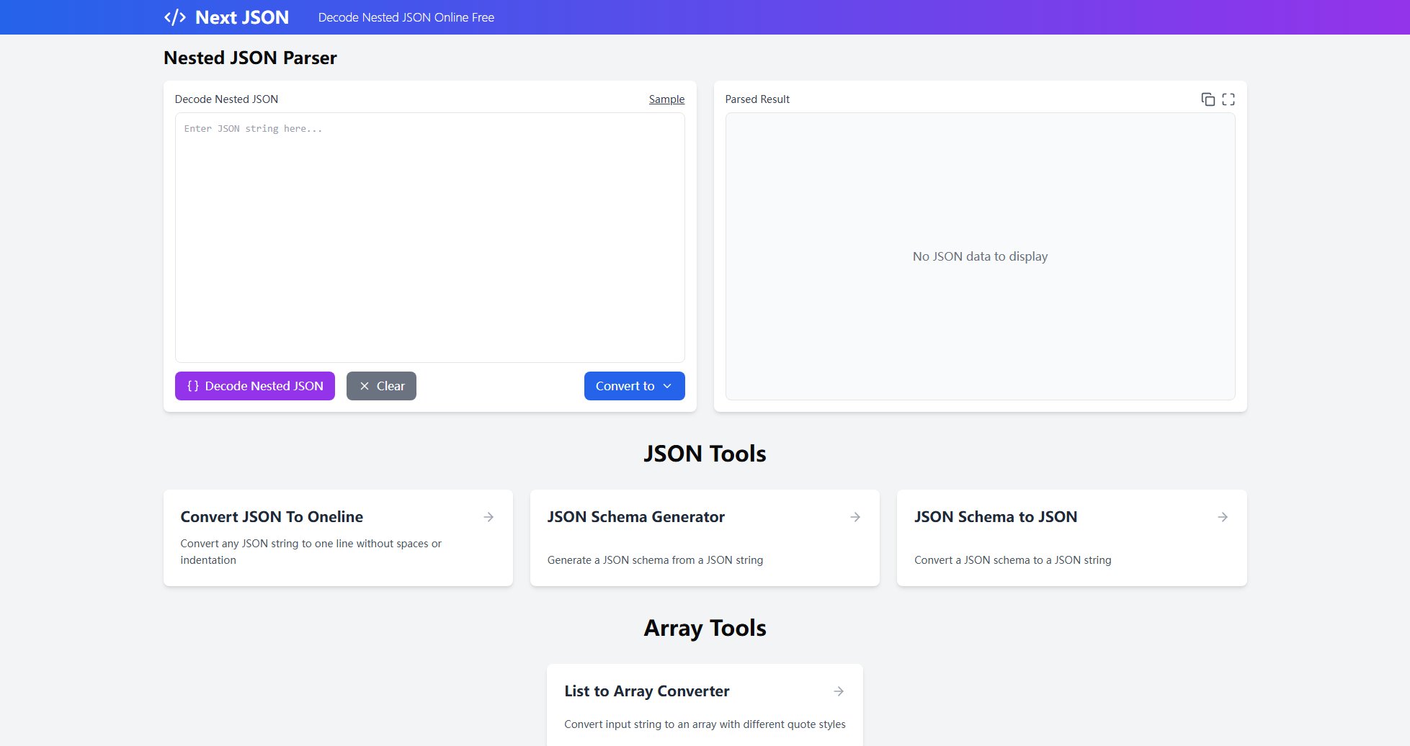This screenshot has height=746, width=1410.
Task: Click arrow icon on JSON Schema Generator card
Action: coord(855,517)
